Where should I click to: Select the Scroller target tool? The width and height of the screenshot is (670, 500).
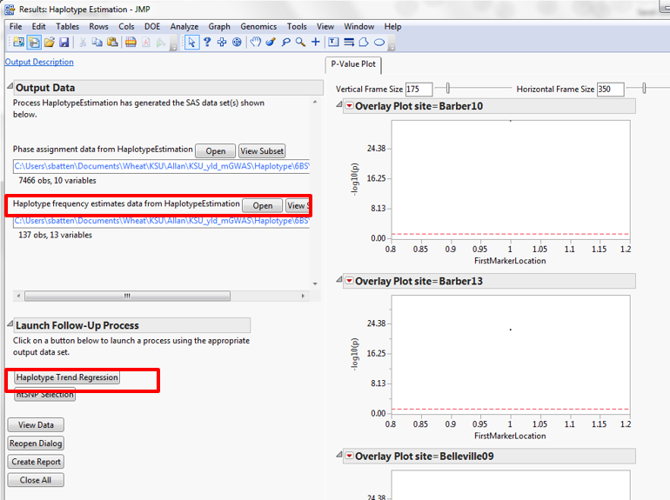coord(237,42)
